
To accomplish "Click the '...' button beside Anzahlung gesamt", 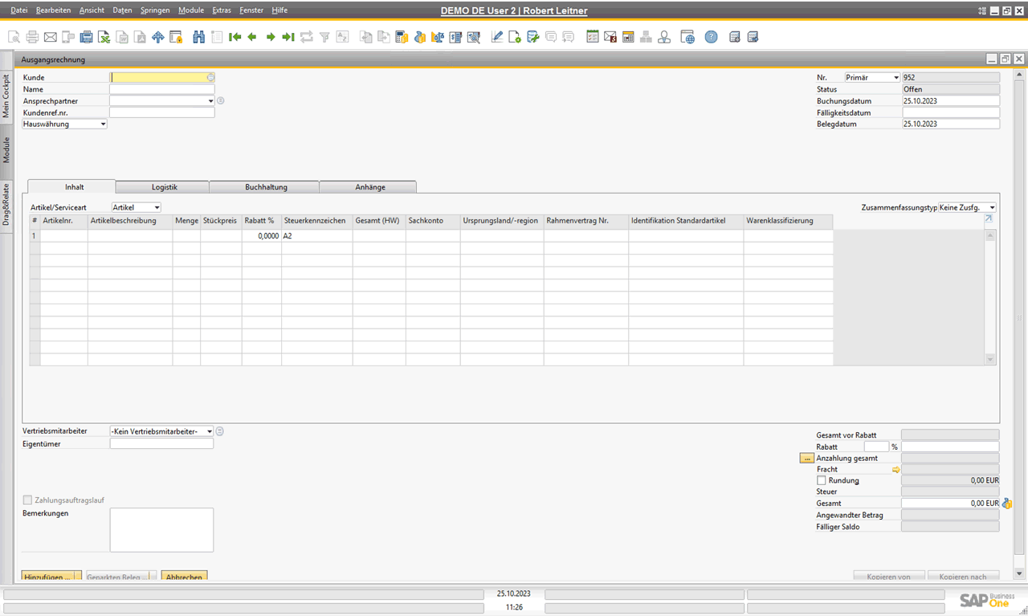I will [x=807, y=458].
